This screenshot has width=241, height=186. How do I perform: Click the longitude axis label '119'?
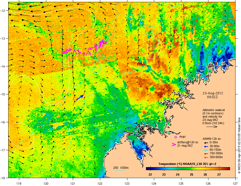[19, 183]
